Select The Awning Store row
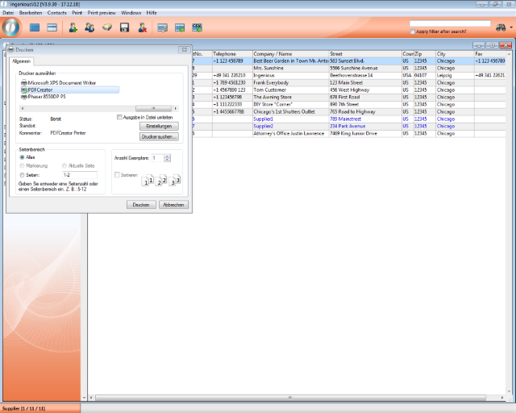 tap(349, 97)
